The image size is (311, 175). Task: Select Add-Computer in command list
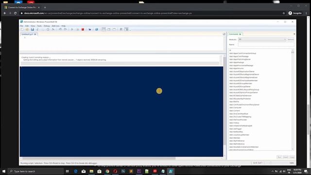point(235,107)
